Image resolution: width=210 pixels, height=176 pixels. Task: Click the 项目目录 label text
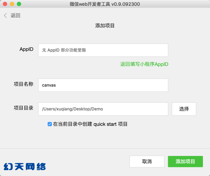tap(23, 108)
